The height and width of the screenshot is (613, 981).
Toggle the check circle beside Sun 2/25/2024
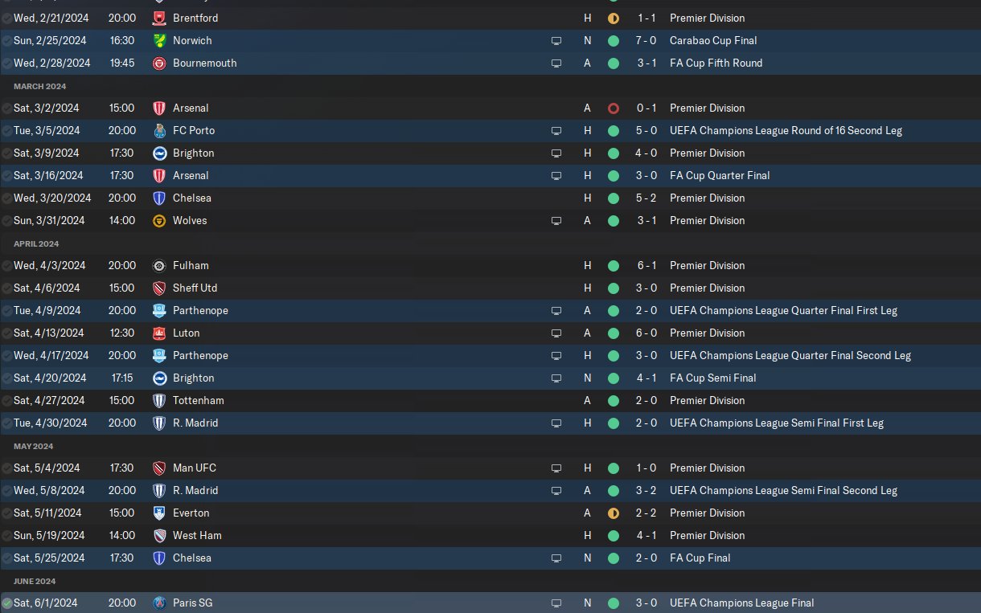(x=7, y=40)
